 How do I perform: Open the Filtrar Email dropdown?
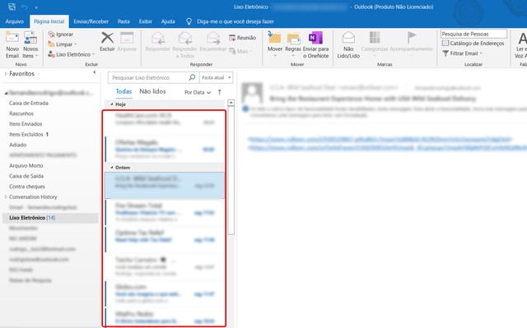pyautogui.click(x=463, y=53)
